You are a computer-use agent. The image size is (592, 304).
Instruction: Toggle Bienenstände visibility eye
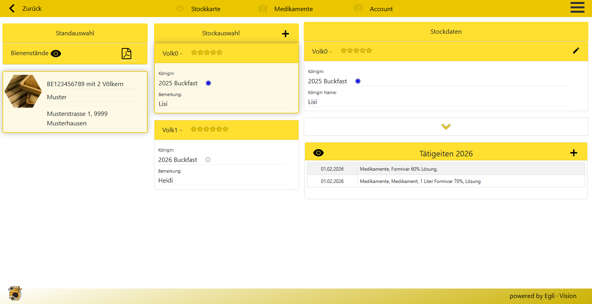pyautogui.click(x=56, y=54)
